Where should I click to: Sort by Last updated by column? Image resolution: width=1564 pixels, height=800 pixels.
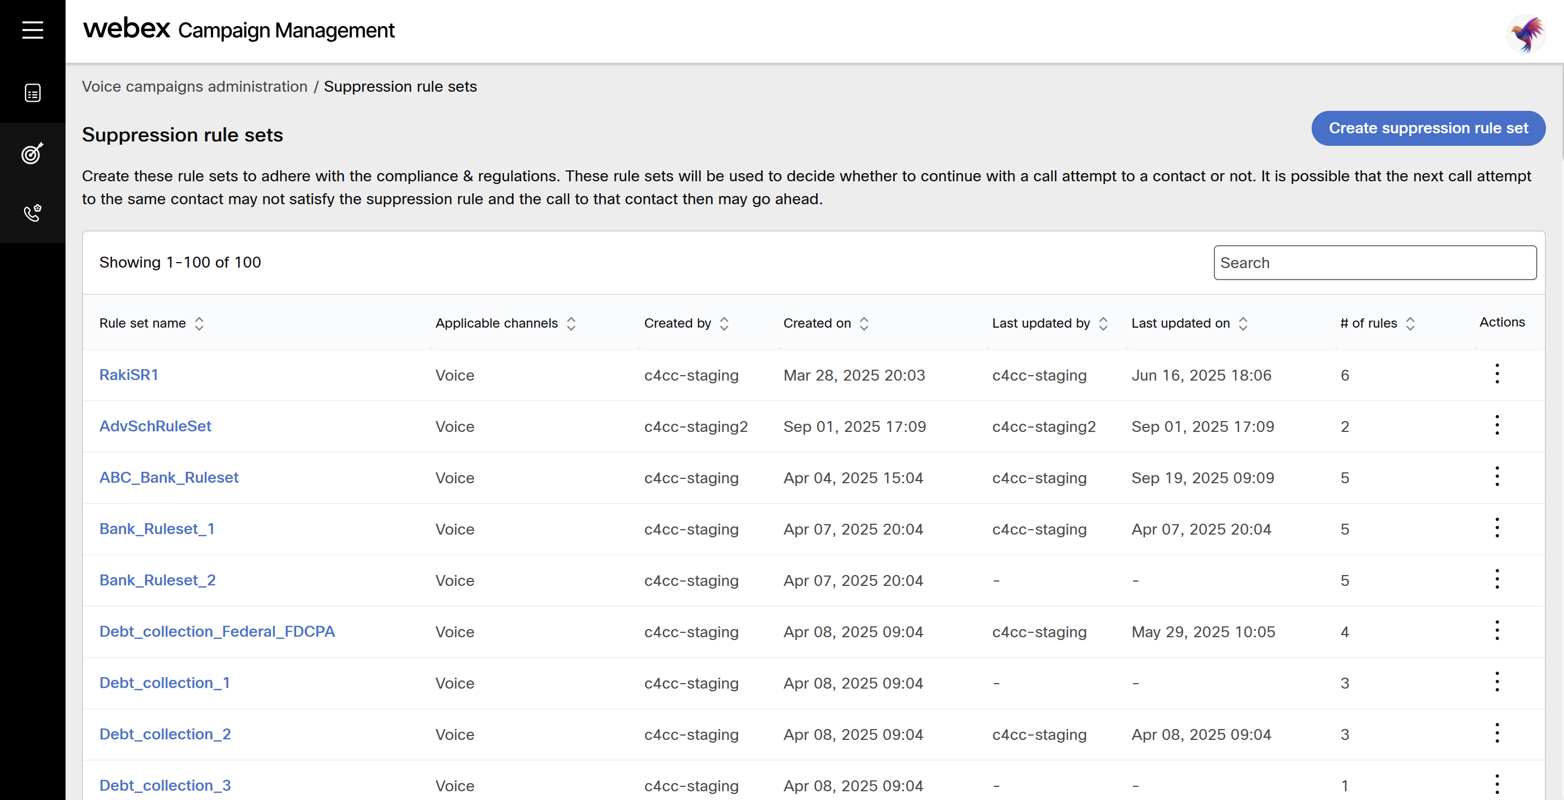1103,323
